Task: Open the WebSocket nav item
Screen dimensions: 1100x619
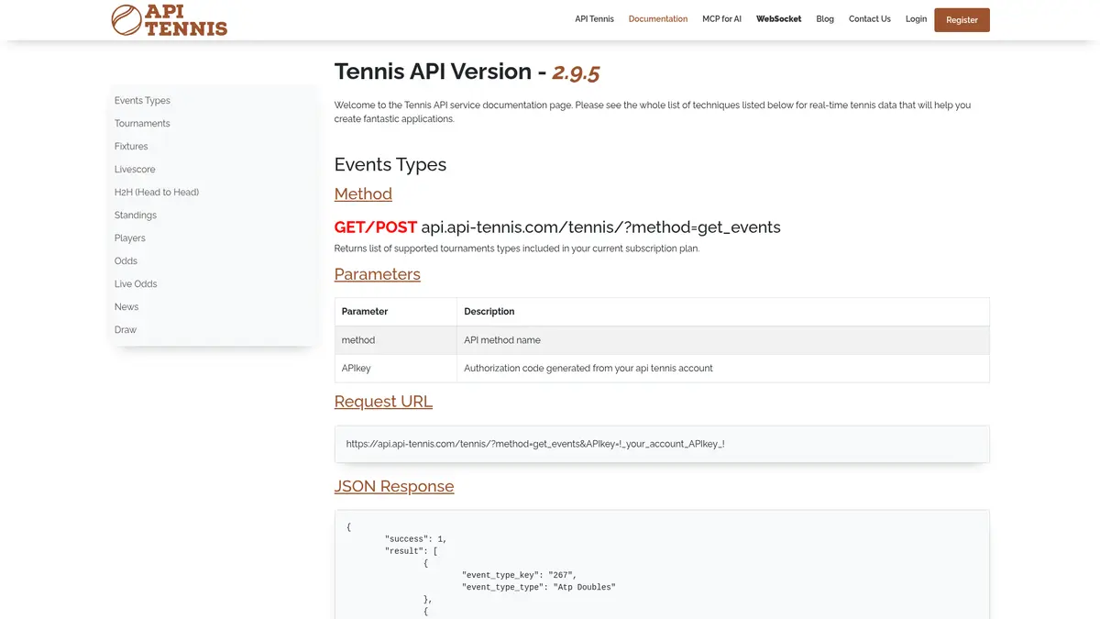Action: click(x=778, y=19)
